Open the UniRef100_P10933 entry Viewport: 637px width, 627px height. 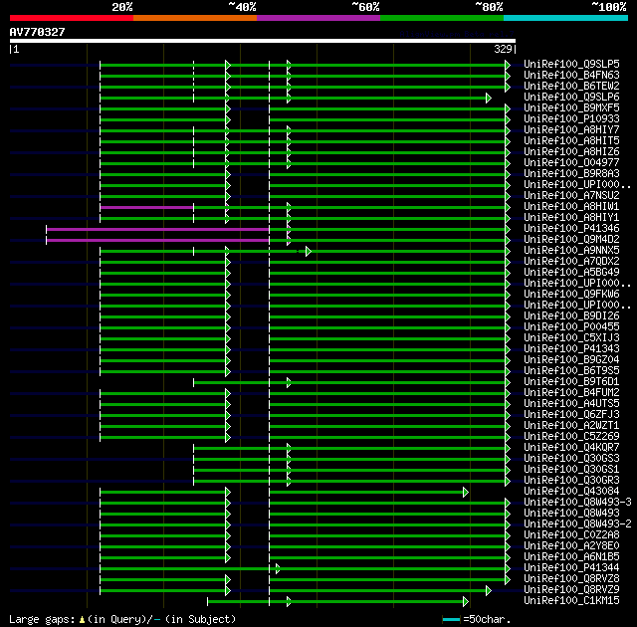(x=571, y=119)
